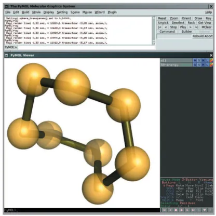The image size is (216, 216).
Task: Toggle visibility of the second object entry
Action: 177,65
